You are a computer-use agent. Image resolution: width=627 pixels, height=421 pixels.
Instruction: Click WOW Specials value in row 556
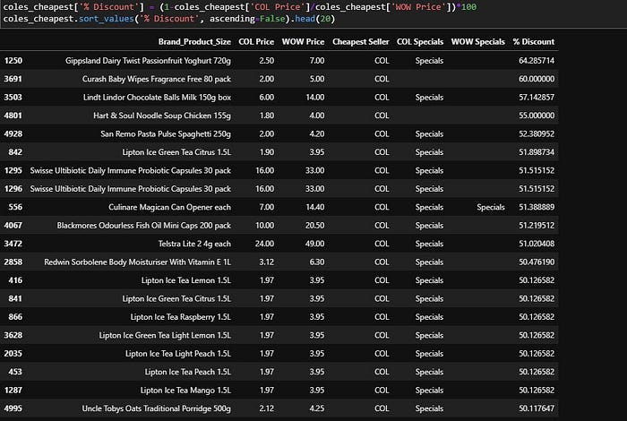pos(491,207)
